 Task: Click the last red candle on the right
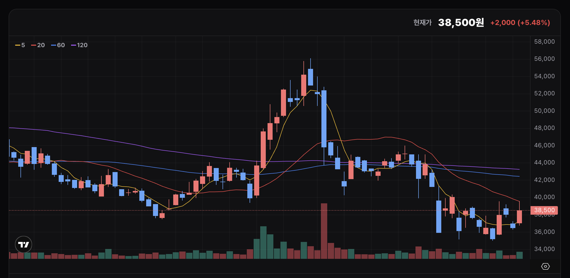(519, 217)
